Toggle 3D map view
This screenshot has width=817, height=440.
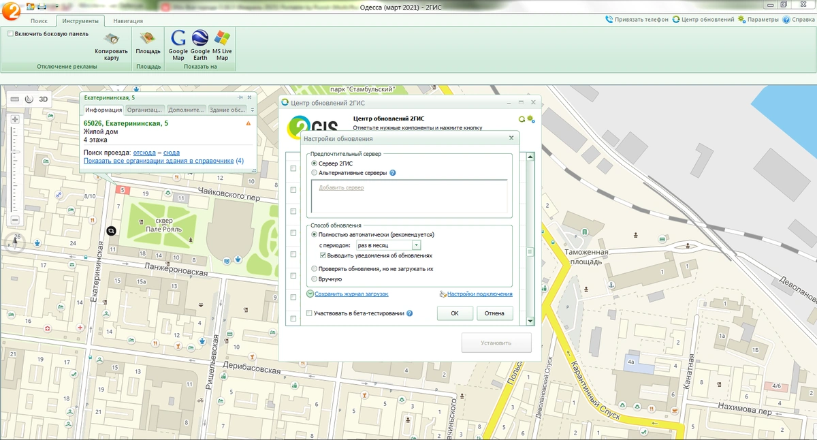[43, 99]
